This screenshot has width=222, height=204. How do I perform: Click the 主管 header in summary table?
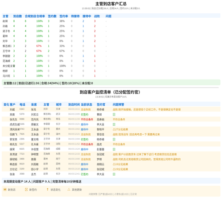5,16
